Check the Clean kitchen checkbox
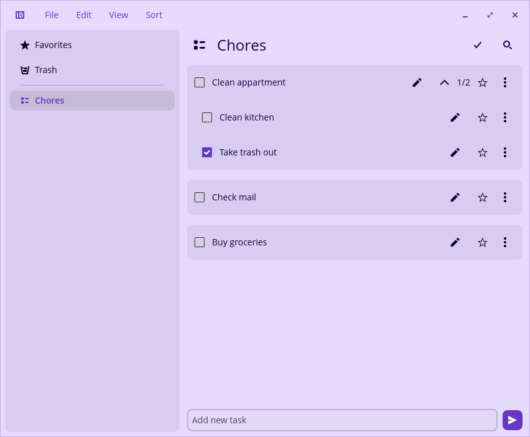Viewport: 530px width, 437px height. coord(207,117)
